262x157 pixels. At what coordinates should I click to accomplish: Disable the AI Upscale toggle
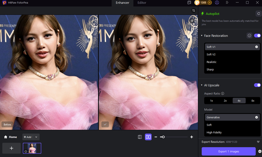pyautogui.click(x=257, y=85)
